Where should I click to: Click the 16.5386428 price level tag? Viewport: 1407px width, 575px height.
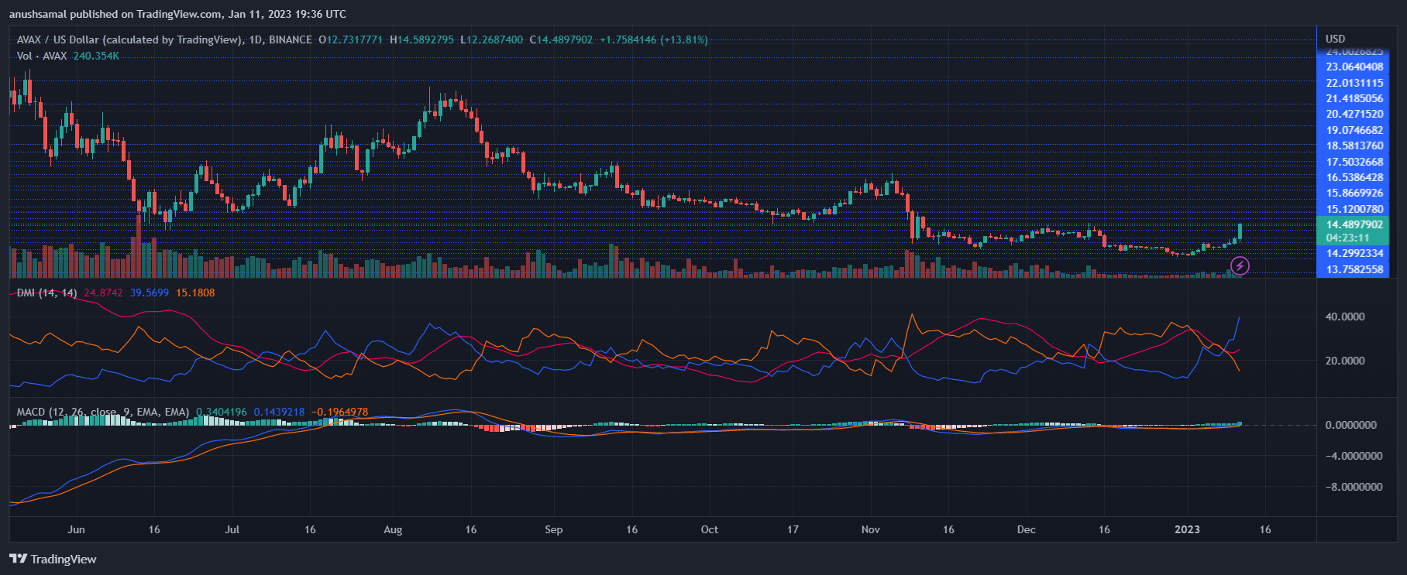pyautogui.click(x=1353, y=177)
